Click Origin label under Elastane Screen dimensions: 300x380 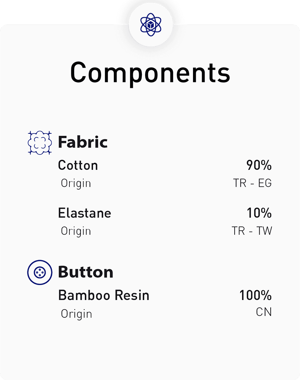point(76,231)
